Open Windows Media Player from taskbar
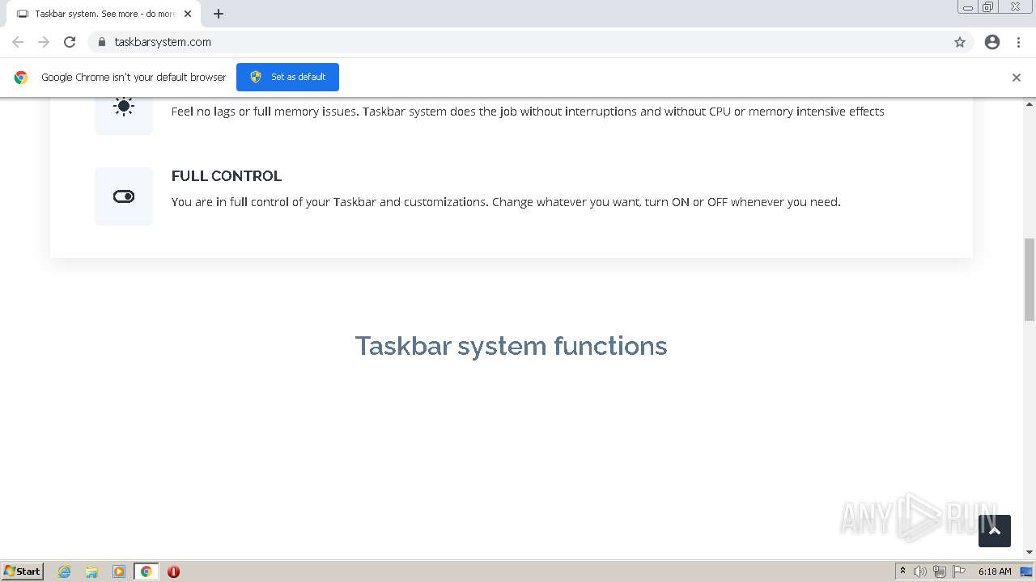The image size is (1036, 582). [x=119, y=571]
